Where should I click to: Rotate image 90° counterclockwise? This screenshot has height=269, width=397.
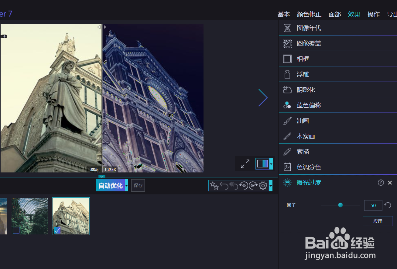[244, 186]
